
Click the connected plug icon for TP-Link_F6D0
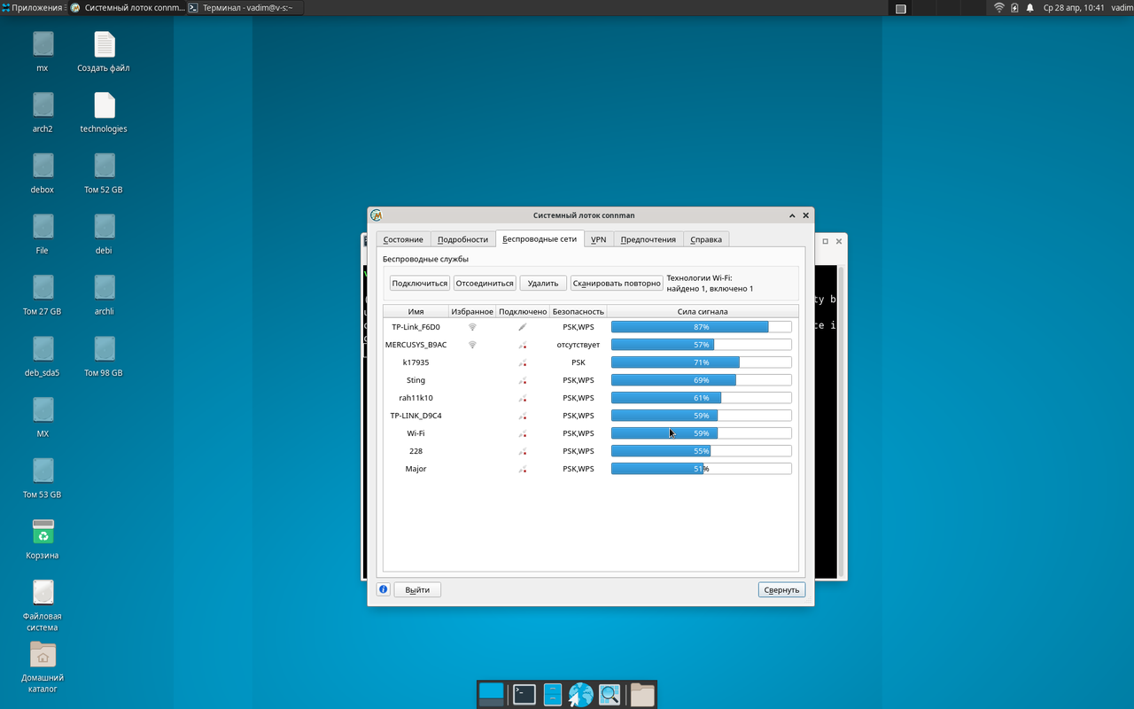(x=523, y=327)
